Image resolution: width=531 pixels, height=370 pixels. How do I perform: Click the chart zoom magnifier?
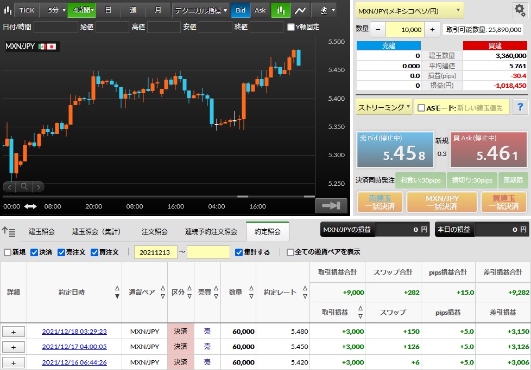[24, 186]
